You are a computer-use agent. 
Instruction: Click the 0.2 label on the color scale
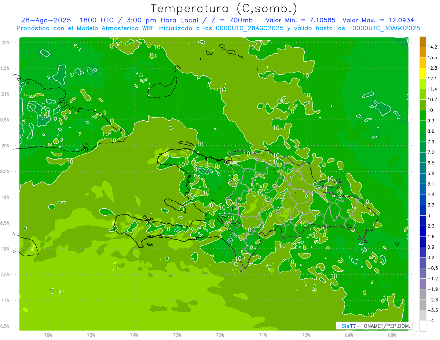[432, 257]
